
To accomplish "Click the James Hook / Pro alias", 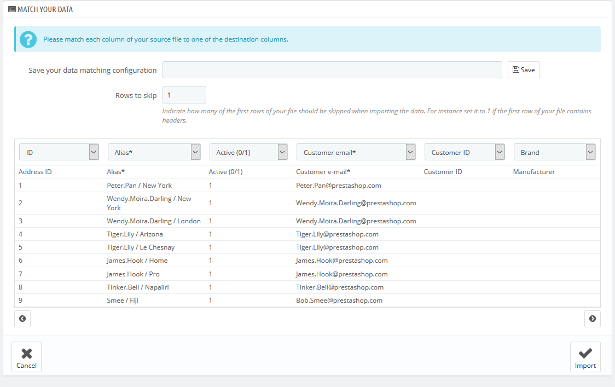I will pyautogui.click(x=134, y=274).
